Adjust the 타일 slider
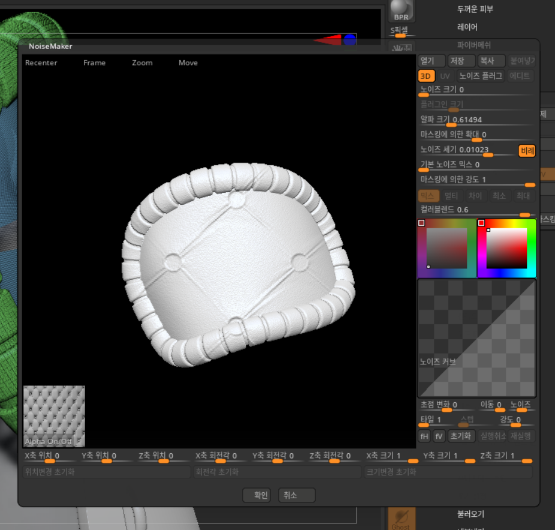 [436, 421]
